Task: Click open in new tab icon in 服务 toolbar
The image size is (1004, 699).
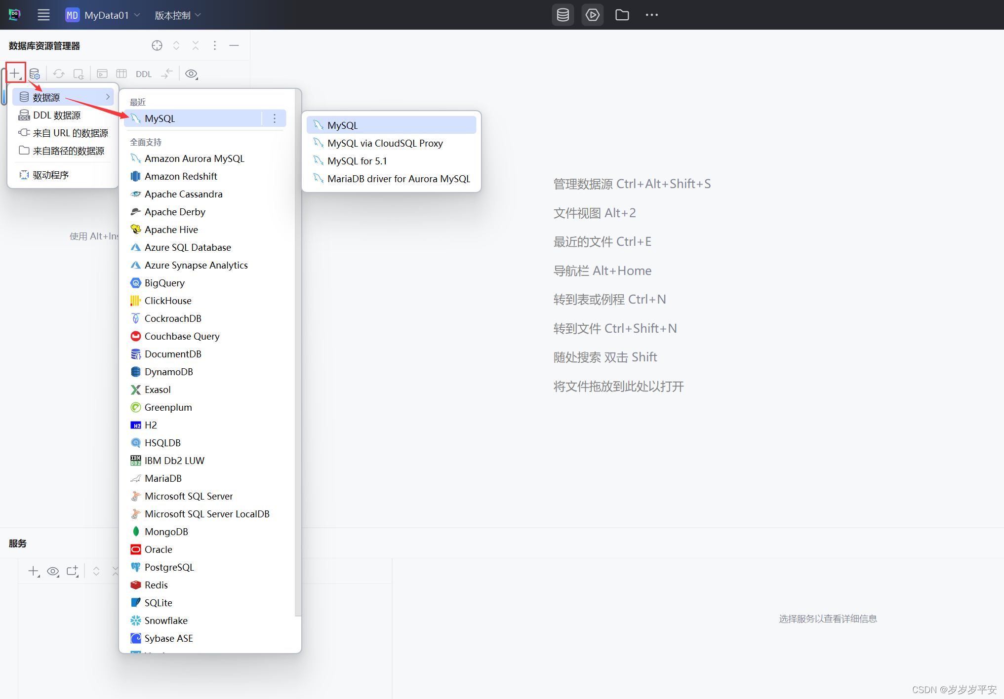Action: coord(73,571)
